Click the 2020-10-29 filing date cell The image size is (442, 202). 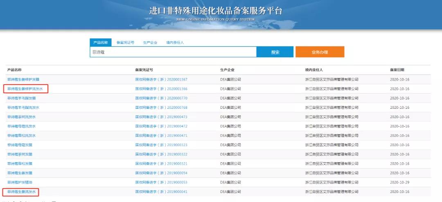[x=399, y=182]
